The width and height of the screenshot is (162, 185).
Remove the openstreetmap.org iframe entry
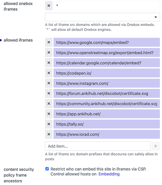[x=49, y=53]
